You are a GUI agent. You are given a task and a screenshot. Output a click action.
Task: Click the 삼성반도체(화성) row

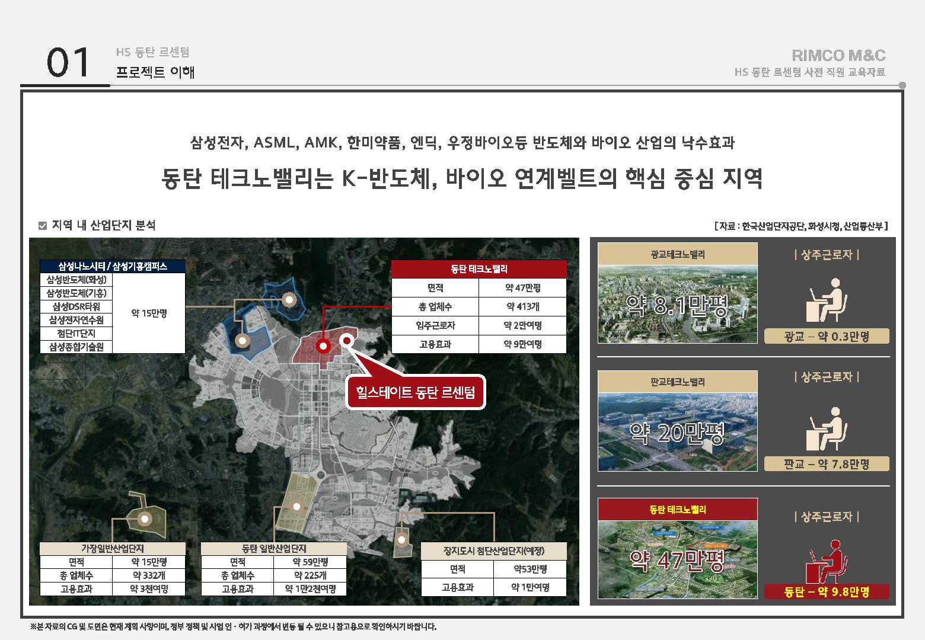[x=76, y=280]
